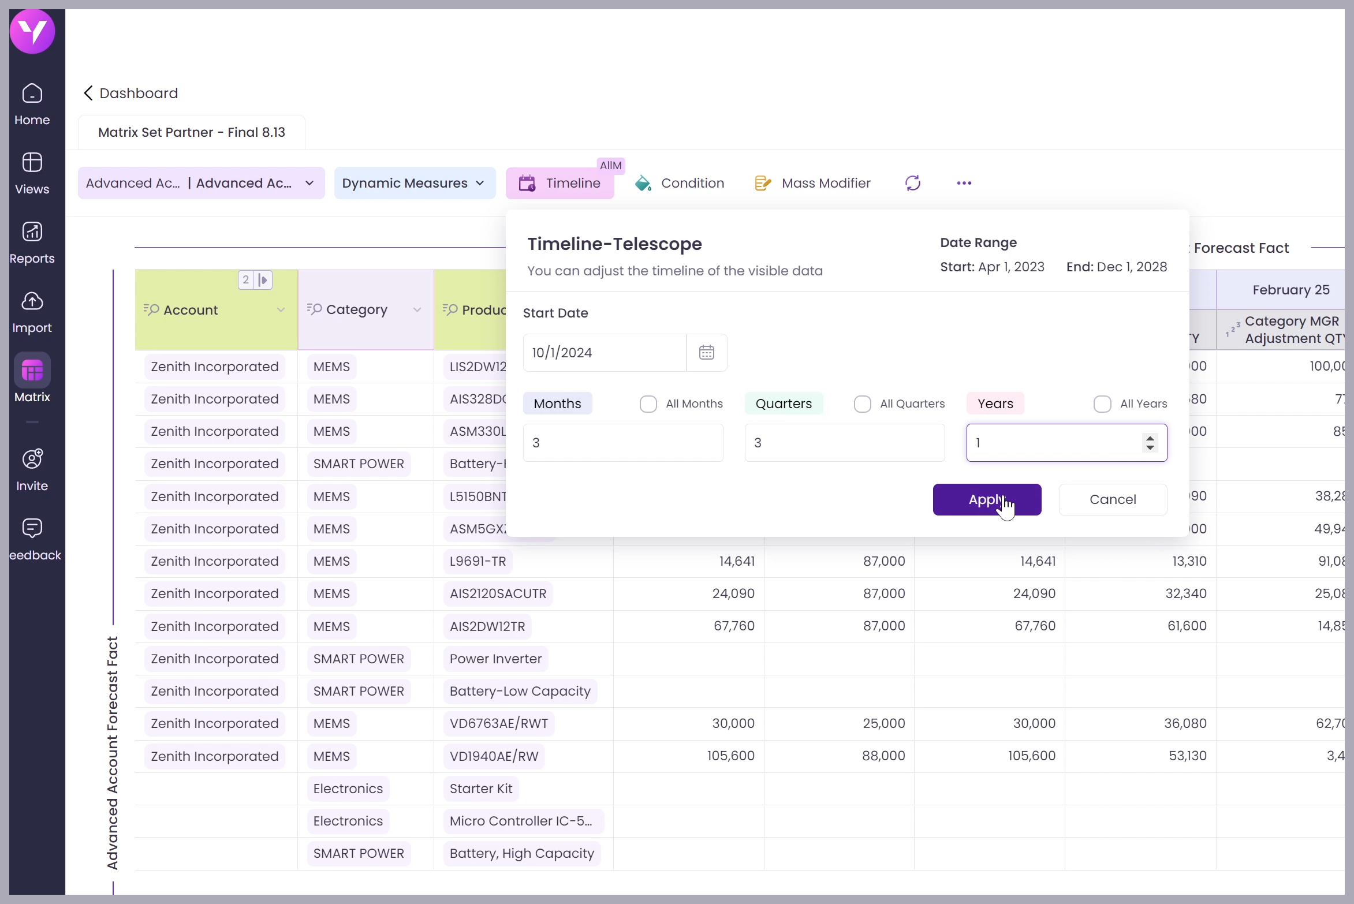This screenshot has width=1354, height=904.
Task: Open the Mass Modifier toolbar item
Action: (813, 183)
